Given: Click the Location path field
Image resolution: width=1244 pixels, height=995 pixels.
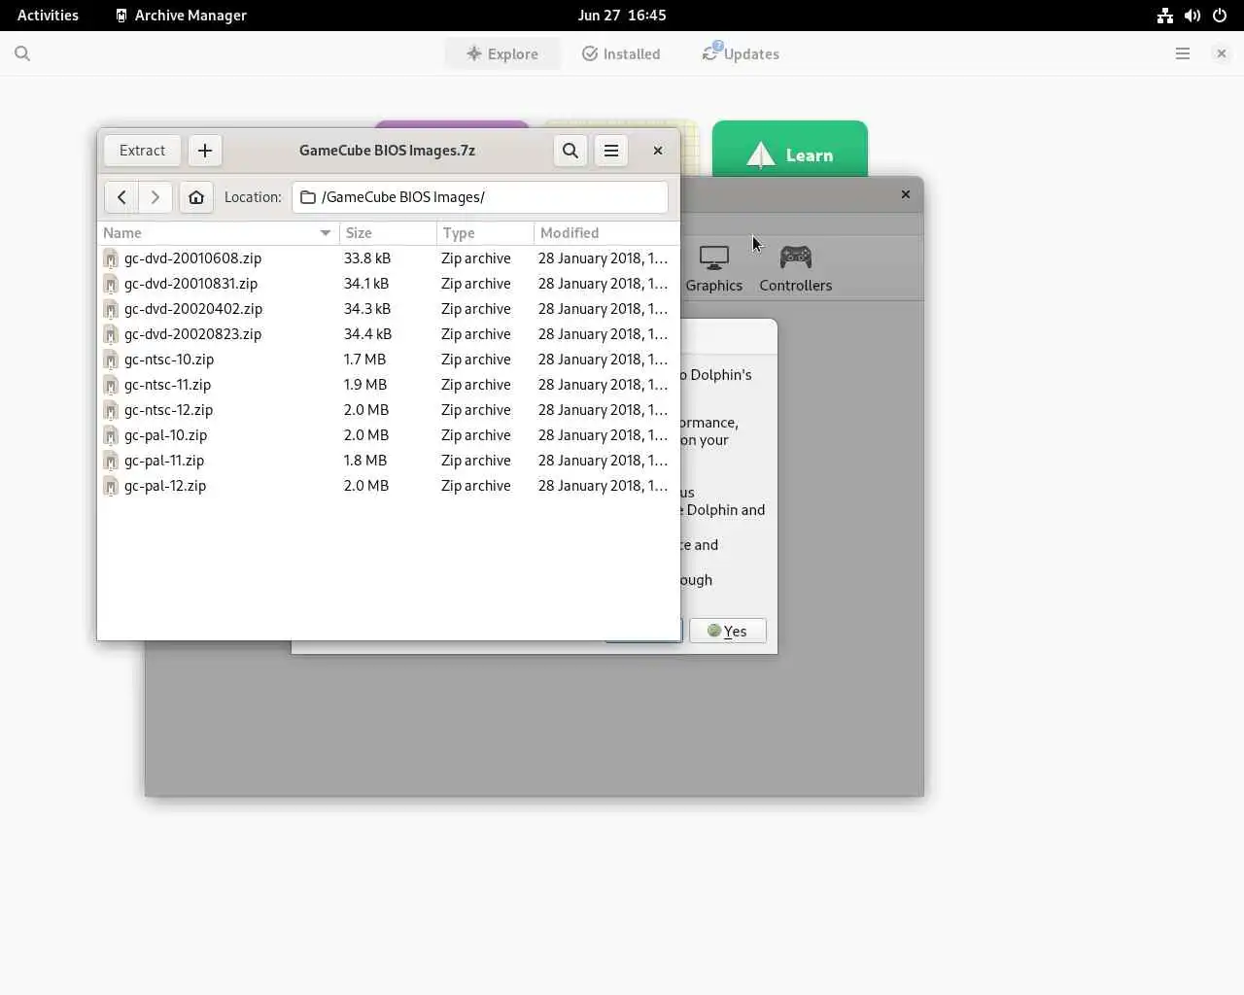Looking at the screenshot, I should [x=480, y=197].
